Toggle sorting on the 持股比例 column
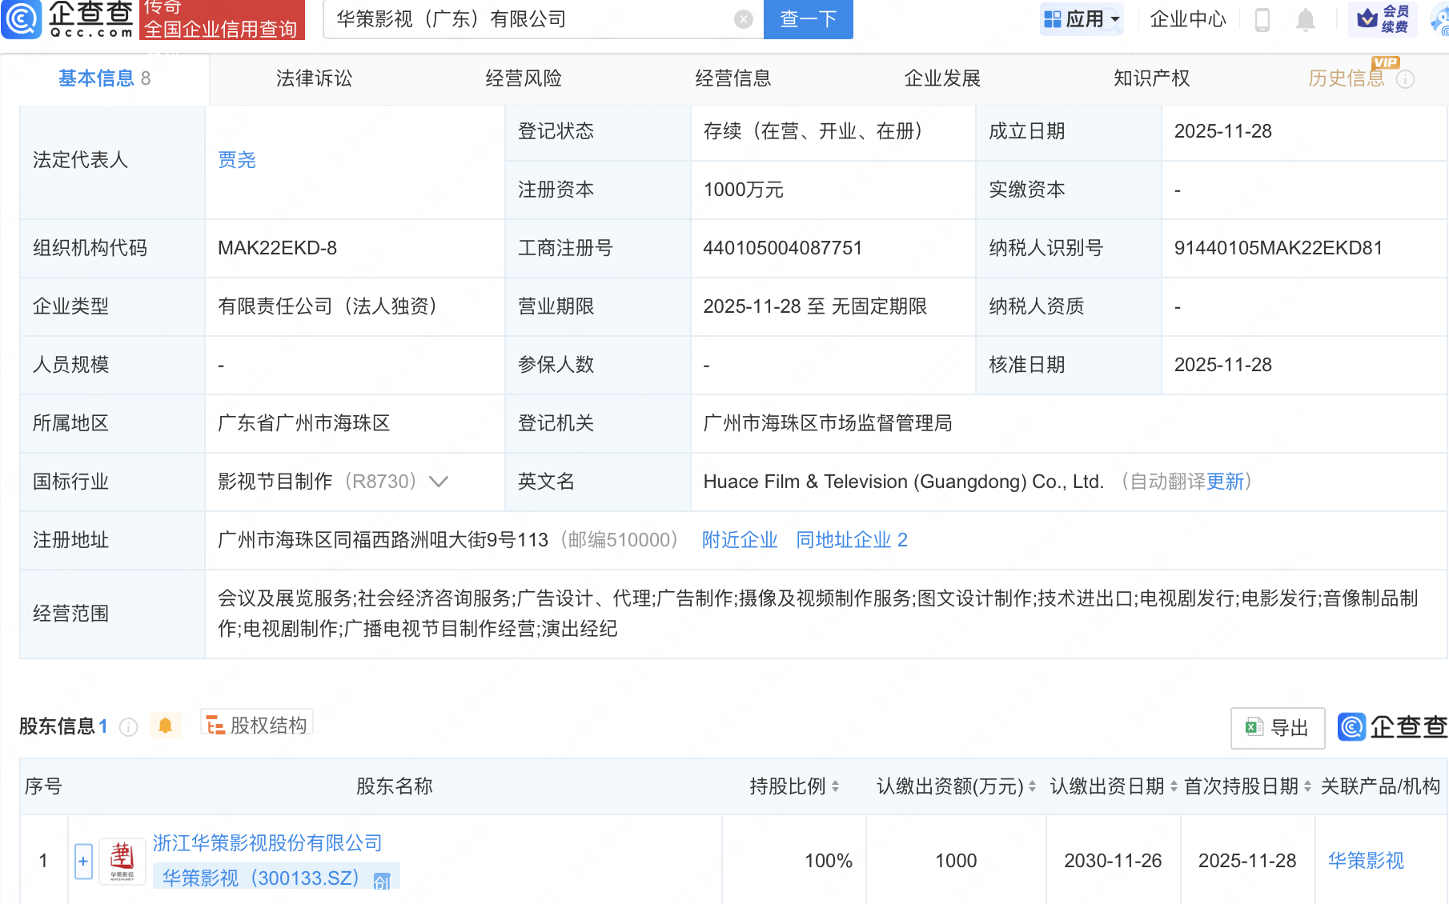1449x904 pixels. coord(837,786)
